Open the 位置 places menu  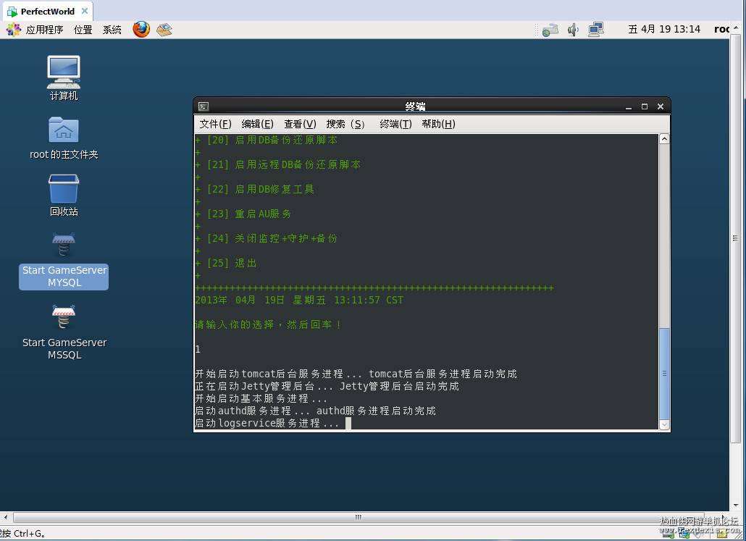coord(83,30)
